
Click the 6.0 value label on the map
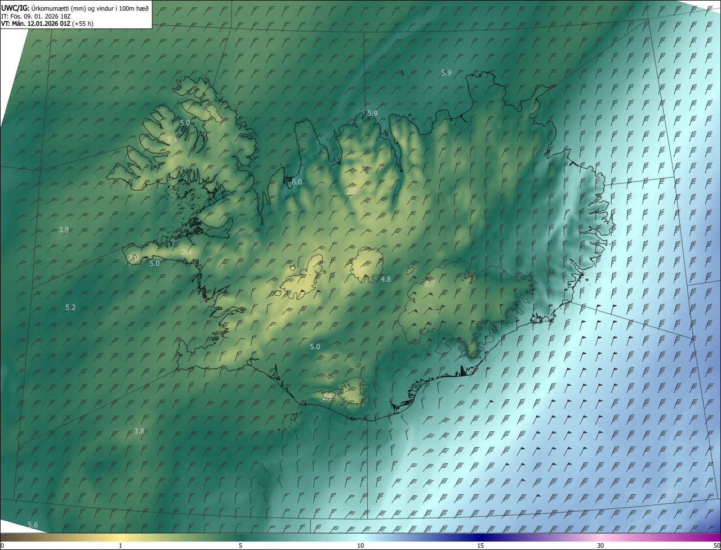point(297,182)
